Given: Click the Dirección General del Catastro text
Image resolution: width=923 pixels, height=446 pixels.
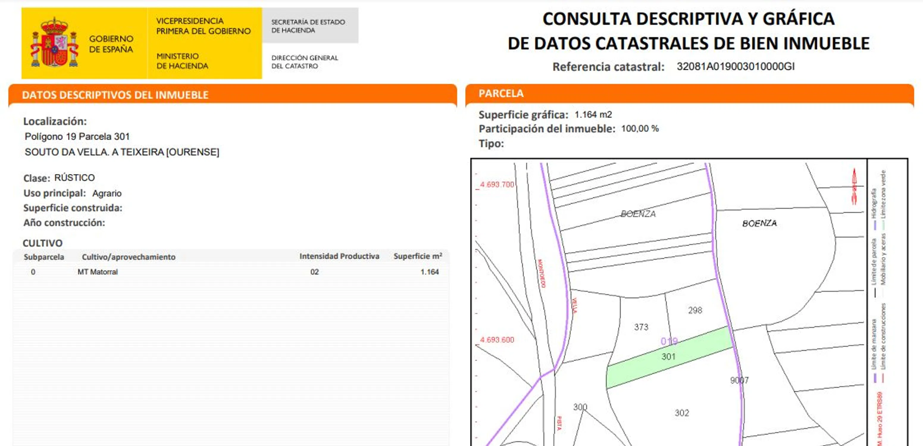Looking at the screenshot, I should point(304,62).
